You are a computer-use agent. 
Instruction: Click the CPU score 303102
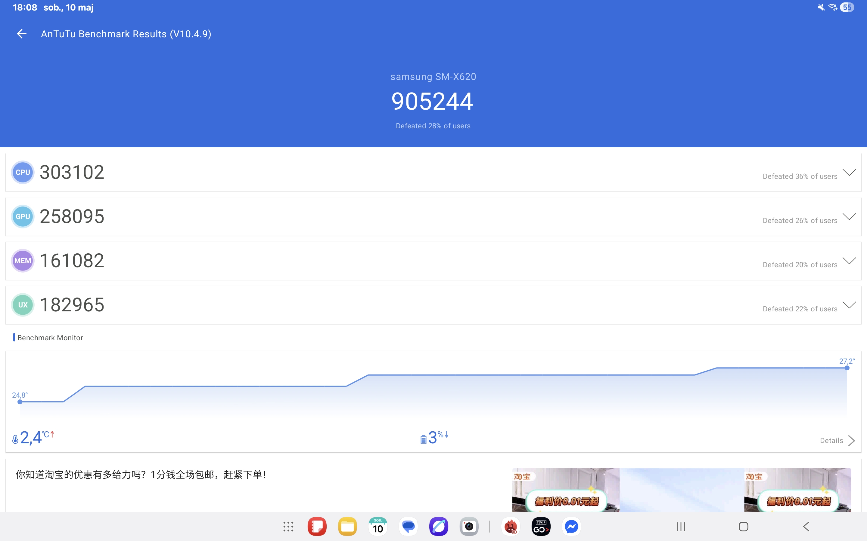coord(72,172)
